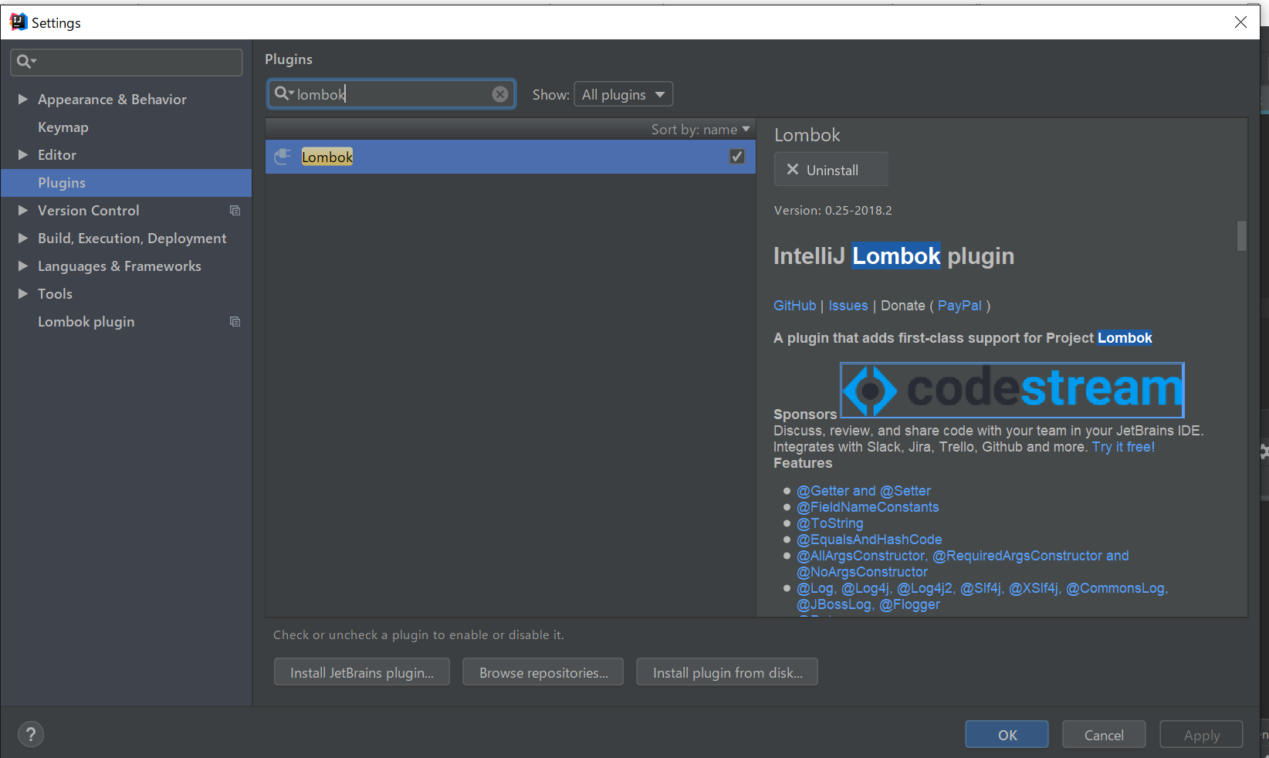This screenshot has width=1269, height=758.
Task: Click the project-level icon beside Lombok plugin
Action: [235, 322]
